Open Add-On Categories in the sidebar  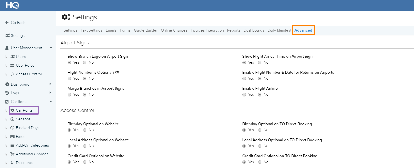[32, 145]
